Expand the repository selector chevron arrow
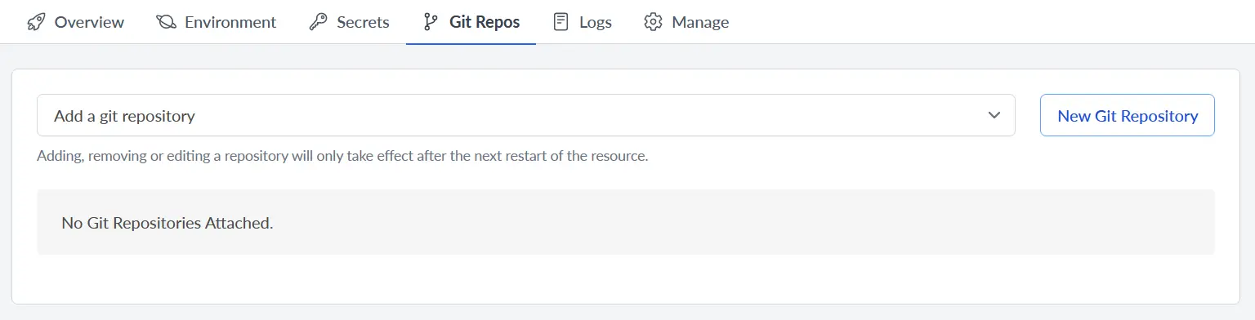Image resolution: width=1255 pixels, height=320 pixels. pos(994,115)
